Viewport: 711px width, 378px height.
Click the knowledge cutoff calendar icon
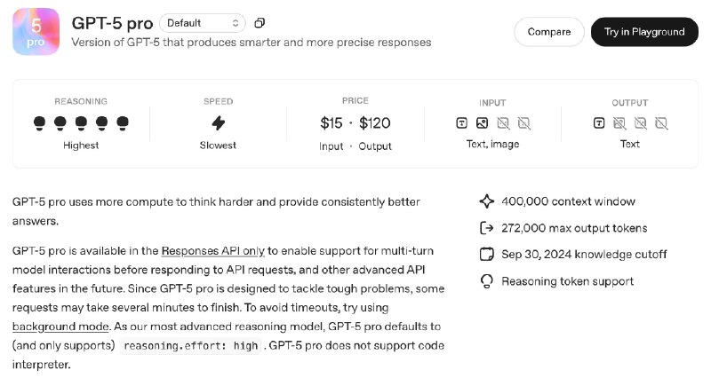pos(486,255)
